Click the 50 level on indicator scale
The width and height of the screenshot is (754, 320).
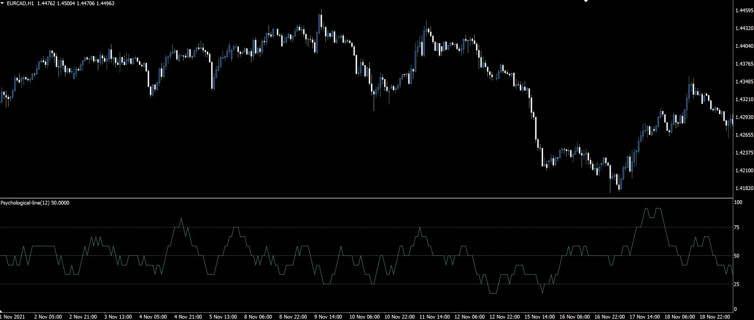tap(737, 256)
